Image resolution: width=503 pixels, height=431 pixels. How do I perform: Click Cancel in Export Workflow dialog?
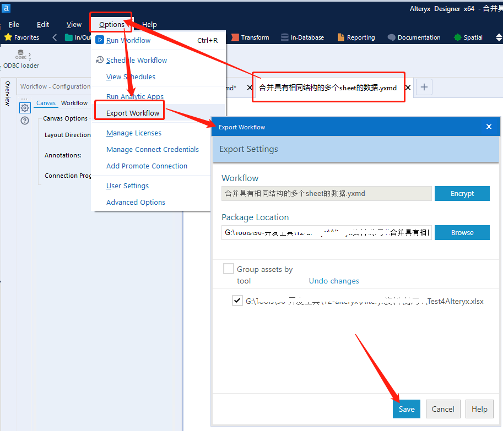443,409
